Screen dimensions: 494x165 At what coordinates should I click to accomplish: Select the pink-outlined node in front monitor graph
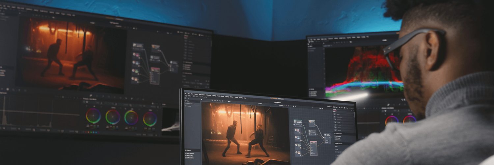314,149
